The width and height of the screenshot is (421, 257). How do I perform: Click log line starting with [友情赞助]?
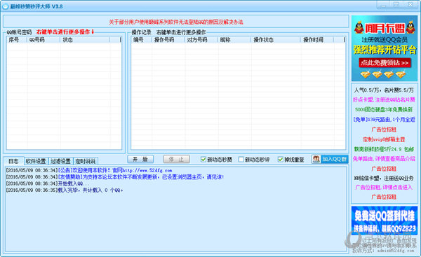pyautogui.click(x=115, y=177)
